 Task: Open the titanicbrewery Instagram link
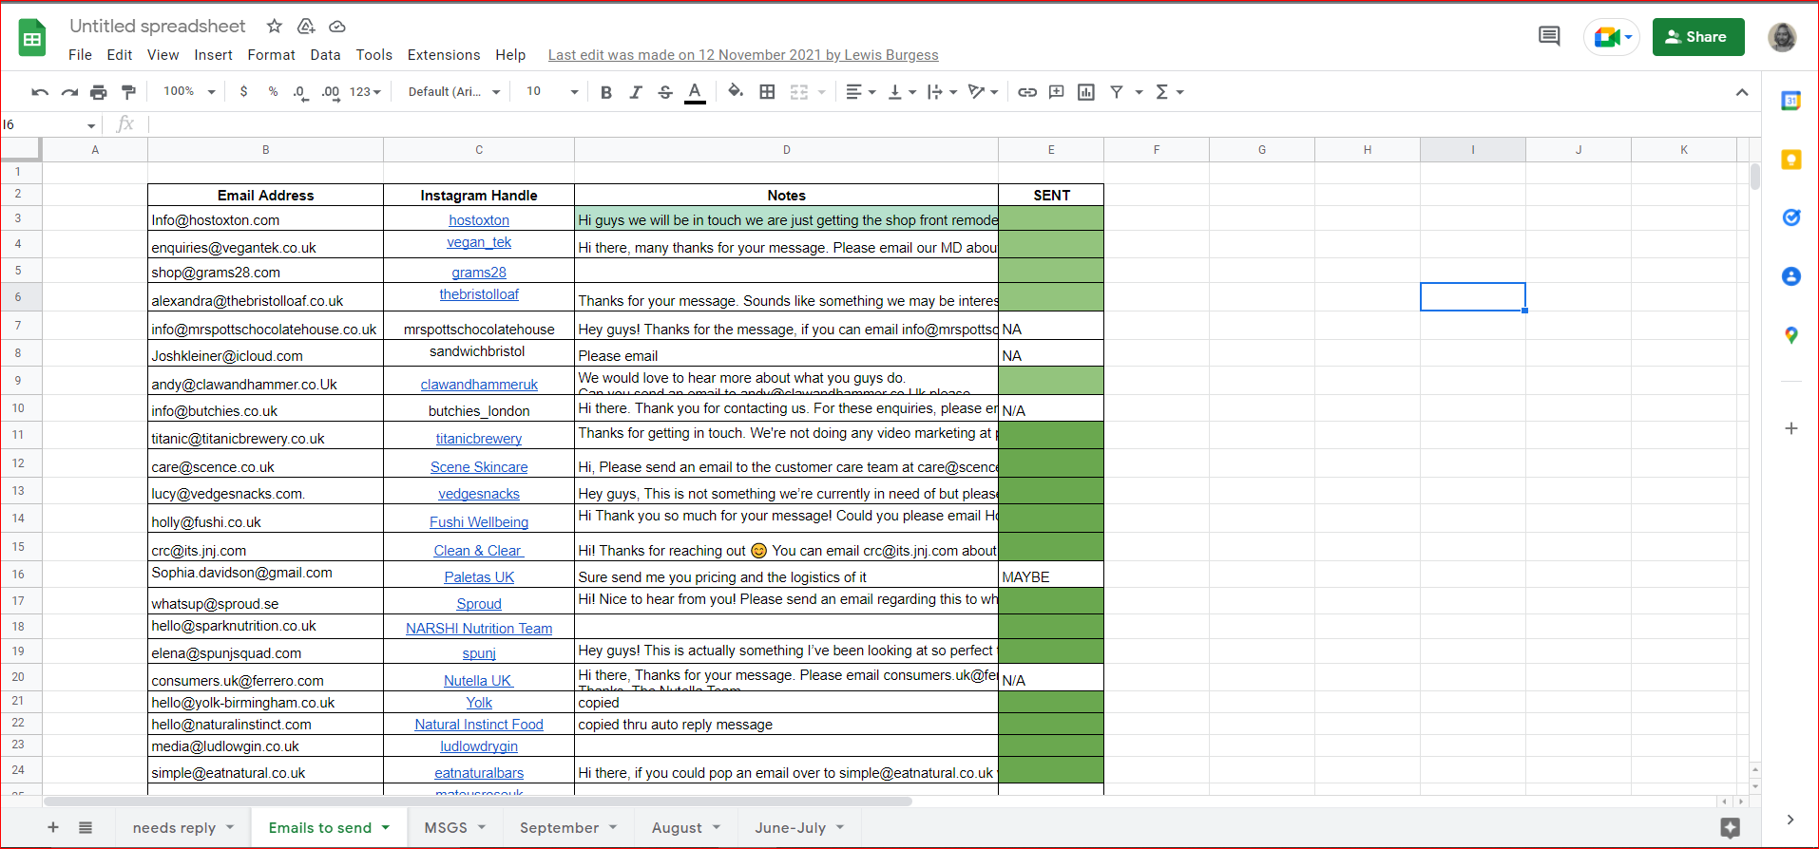pos(479,439)
